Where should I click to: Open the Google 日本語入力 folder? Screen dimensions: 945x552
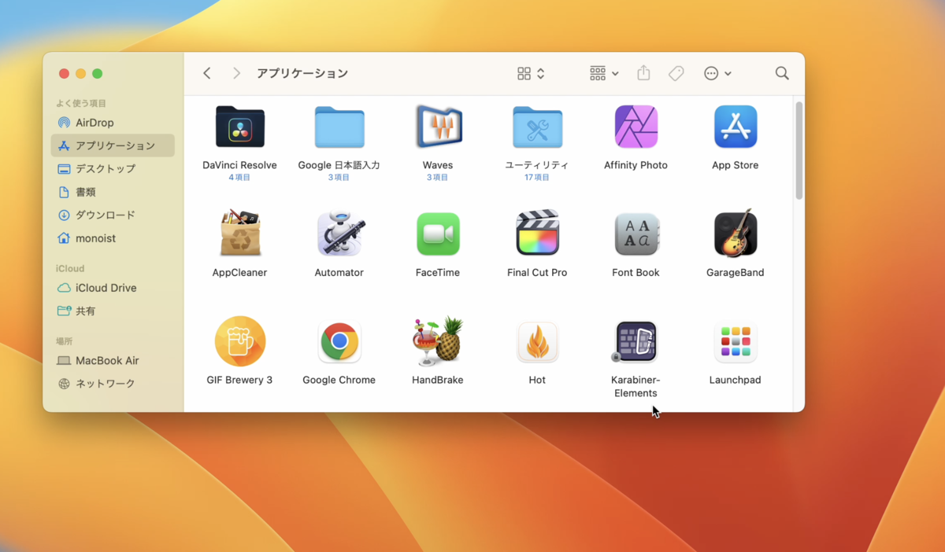point(339,127)
